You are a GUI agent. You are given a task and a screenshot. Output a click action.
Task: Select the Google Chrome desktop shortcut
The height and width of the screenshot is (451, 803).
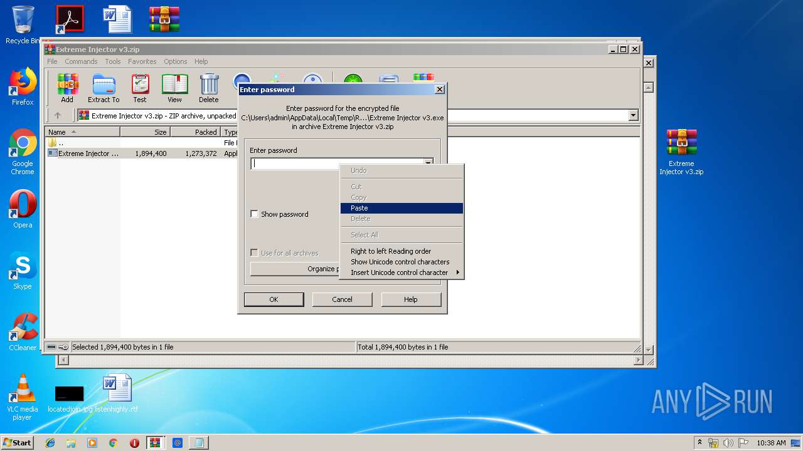[x=23, y=152]
